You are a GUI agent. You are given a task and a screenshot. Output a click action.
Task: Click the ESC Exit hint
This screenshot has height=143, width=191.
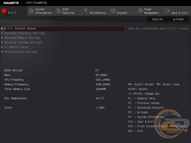click(x=135, y=131)
